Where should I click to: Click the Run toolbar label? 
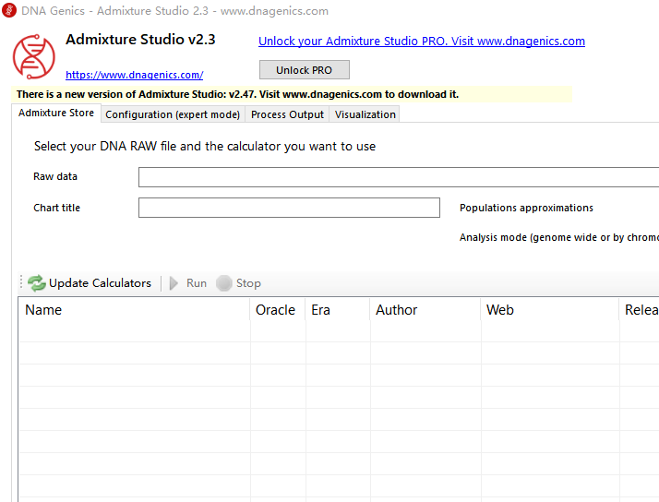[197, 283]
